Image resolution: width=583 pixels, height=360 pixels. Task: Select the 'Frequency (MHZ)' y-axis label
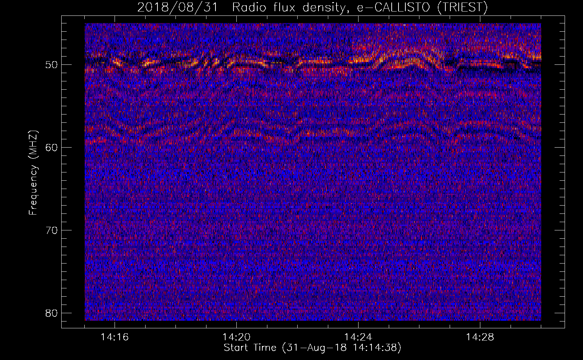click(33, 173)
